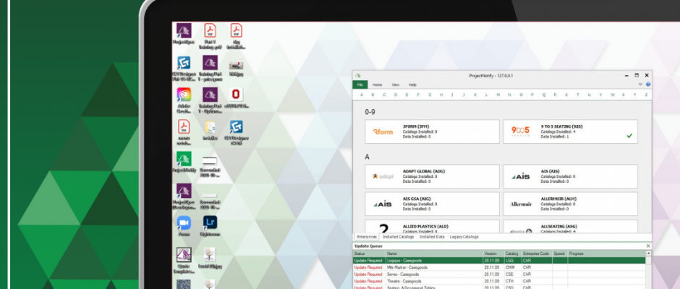Open the yellow folder icon on the desktop
Image resolution: width=680 pixels, height=289 pixels.
[210, 127]
